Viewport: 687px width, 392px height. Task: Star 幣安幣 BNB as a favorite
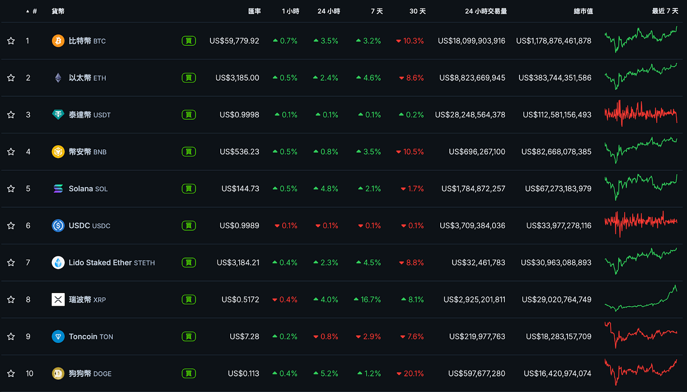pyautogui.click(x=11, y=152)
